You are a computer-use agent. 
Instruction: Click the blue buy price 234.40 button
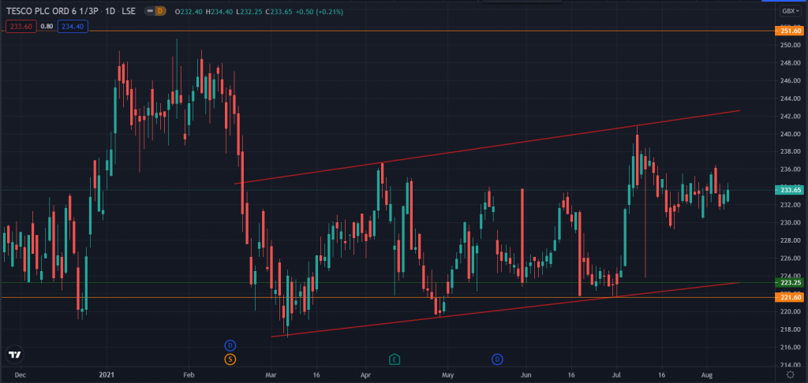73,26
